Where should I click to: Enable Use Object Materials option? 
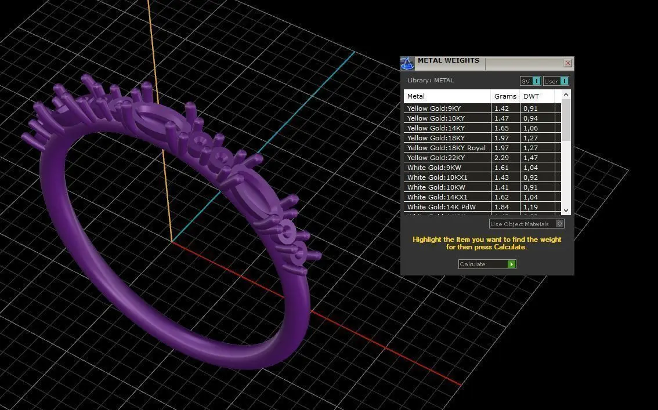point(527,224)
